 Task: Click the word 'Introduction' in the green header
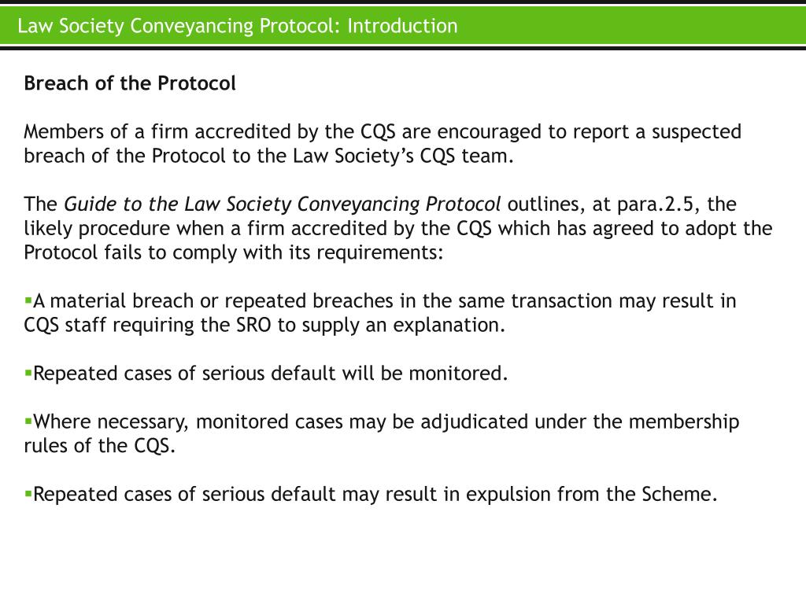point(402,26)
